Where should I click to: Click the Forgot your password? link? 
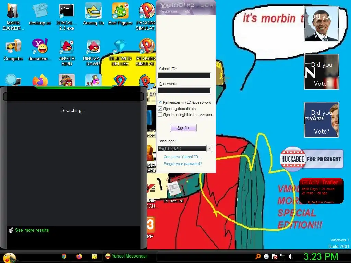182,164
